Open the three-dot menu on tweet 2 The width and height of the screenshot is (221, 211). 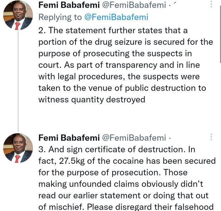[x=211, y=4]
